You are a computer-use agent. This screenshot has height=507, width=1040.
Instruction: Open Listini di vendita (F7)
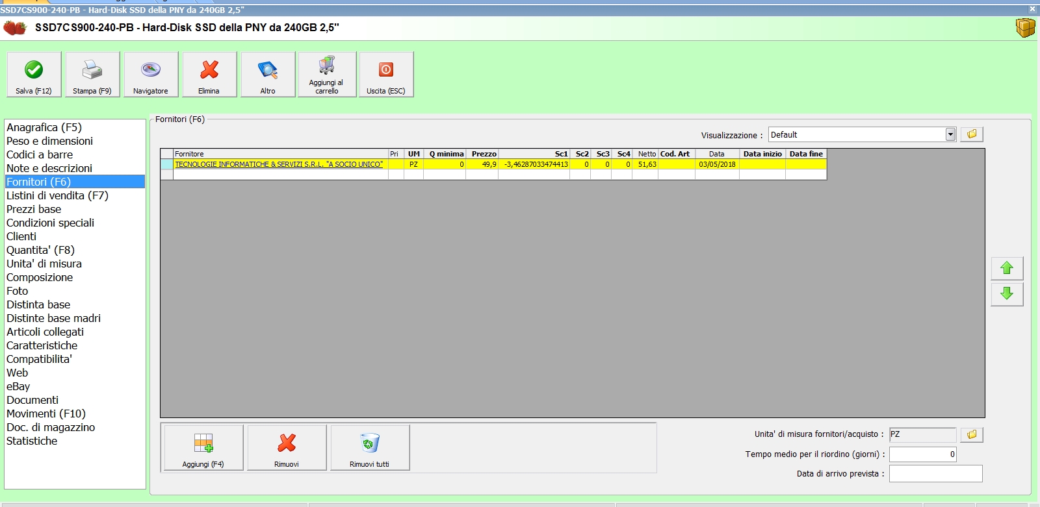(x=75, y=195)
